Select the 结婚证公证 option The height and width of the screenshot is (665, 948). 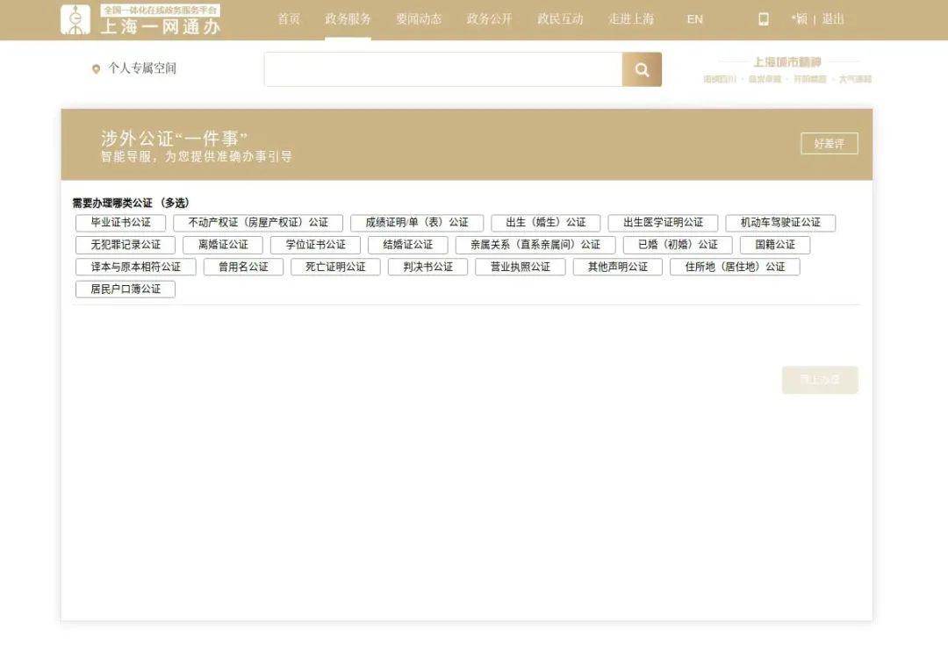click(x=408, y=245)
